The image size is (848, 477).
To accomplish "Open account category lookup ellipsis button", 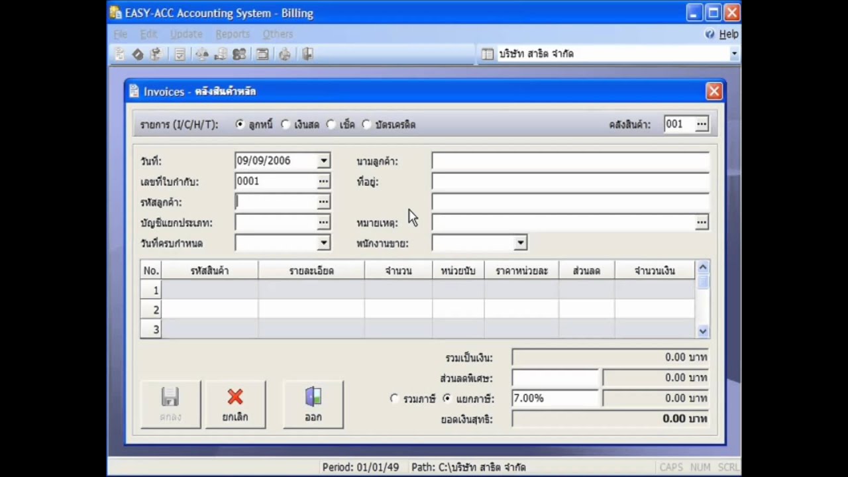I will click(323, 223).
